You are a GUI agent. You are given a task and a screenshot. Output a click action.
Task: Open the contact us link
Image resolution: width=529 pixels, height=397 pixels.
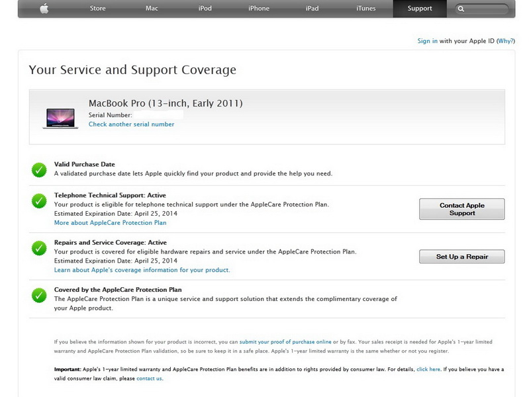[149, 378]
